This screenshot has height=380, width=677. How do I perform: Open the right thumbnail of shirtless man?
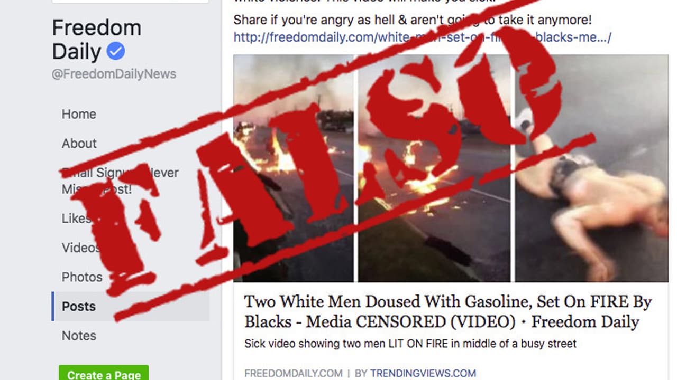click(x=592, y=168)
